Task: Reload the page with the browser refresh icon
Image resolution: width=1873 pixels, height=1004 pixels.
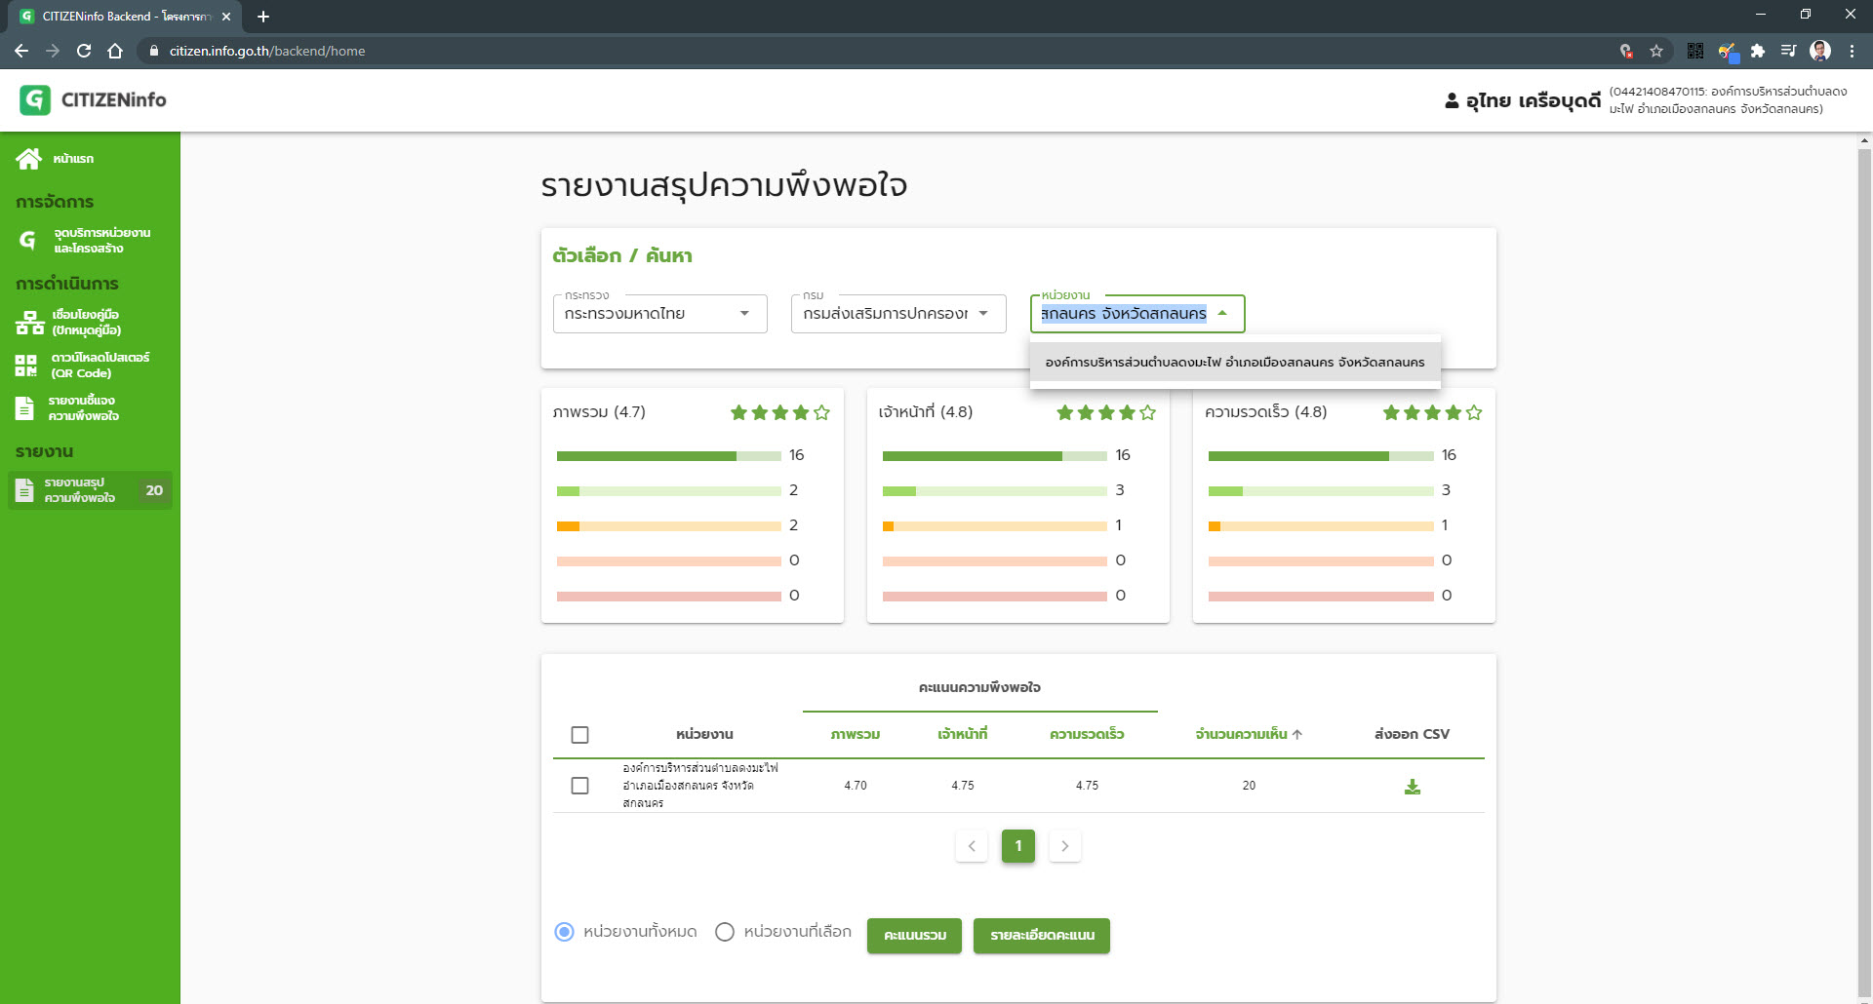Action: pos(84,51)
